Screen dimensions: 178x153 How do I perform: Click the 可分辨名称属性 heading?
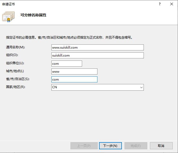(x=33, y=15)
